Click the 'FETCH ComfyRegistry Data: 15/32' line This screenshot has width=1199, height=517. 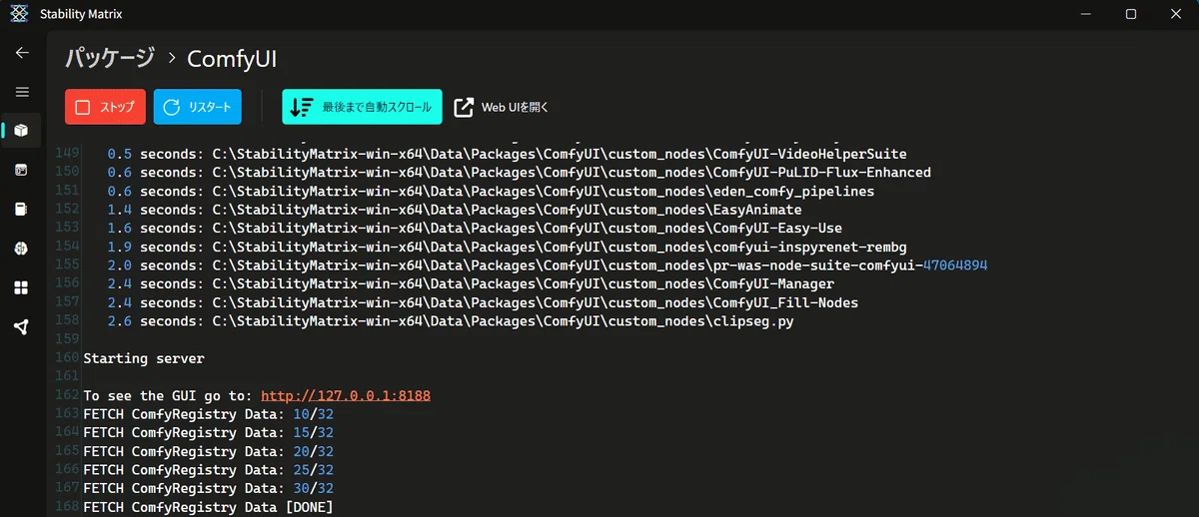[x=208, y=433]
